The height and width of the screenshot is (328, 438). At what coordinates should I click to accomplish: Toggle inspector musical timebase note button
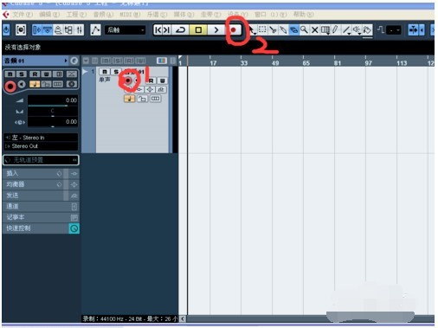(x=35, y=84)
